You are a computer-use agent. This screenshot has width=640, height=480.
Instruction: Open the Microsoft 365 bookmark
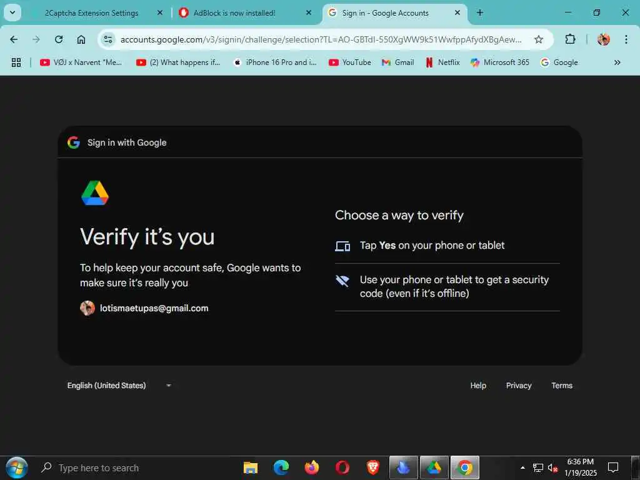coord(500,62)
